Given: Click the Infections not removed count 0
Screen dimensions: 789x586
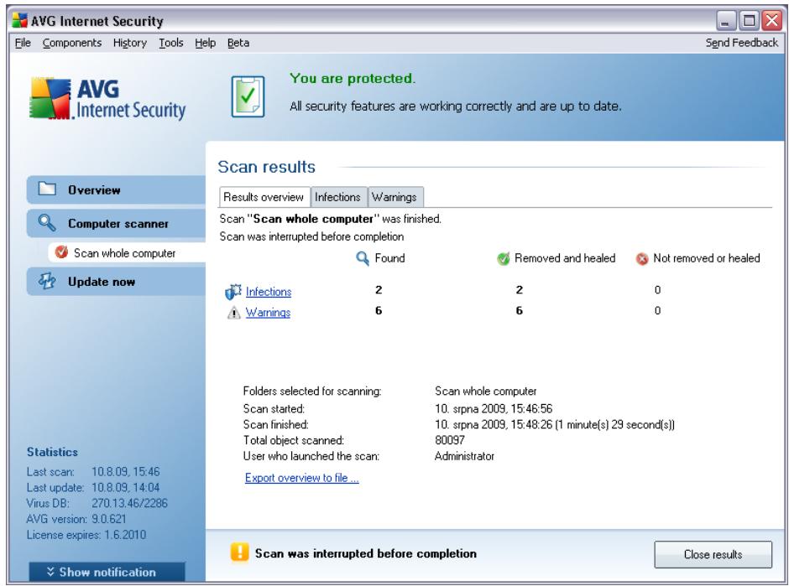Looking at the screenshot, I should (x=657, y=290).
